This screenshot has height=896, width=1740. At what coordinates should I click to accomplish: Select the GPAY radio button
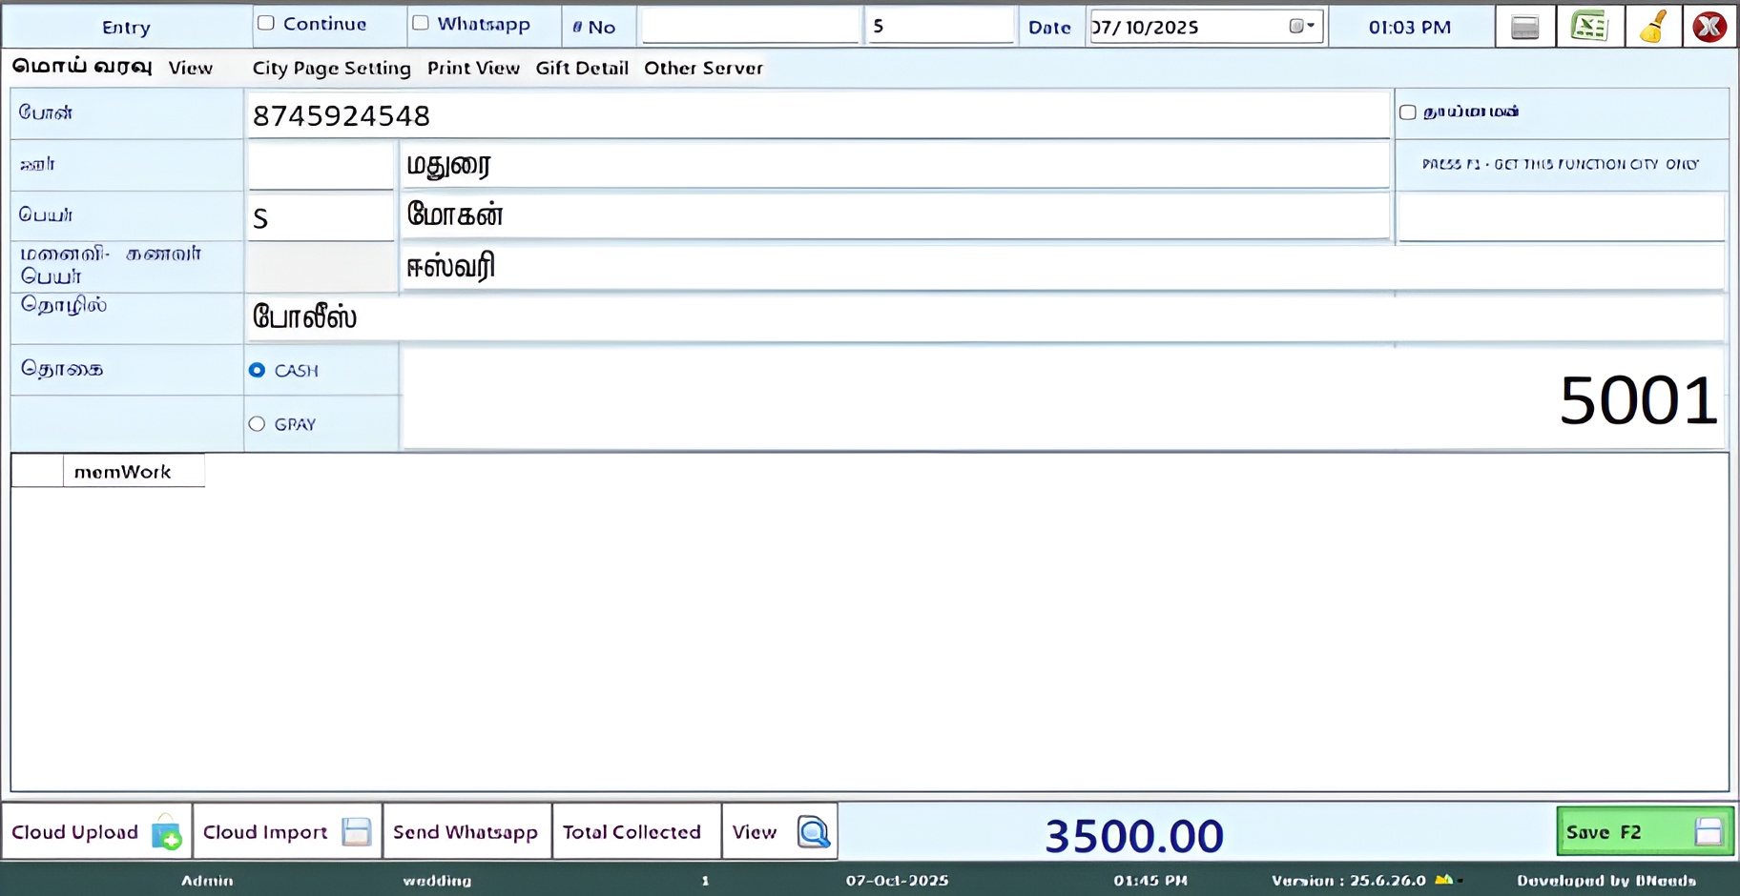tap(257, 424)
